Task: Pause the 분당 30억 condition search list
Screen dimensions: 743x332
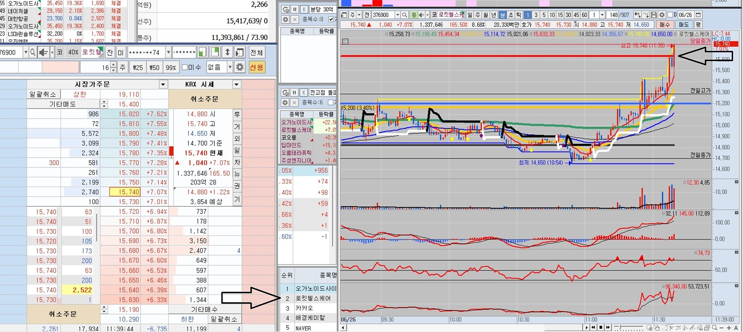Action: pos(295,9)
